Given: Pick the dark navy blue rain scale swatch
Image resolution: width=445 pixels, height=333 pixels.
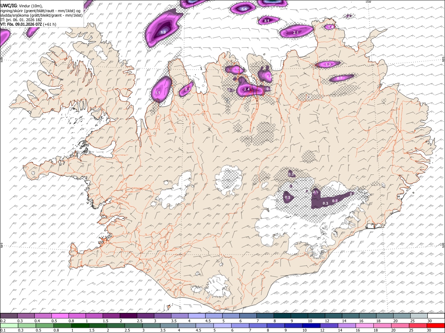Looking at the screenshot, I should click(x=311, y=325).
